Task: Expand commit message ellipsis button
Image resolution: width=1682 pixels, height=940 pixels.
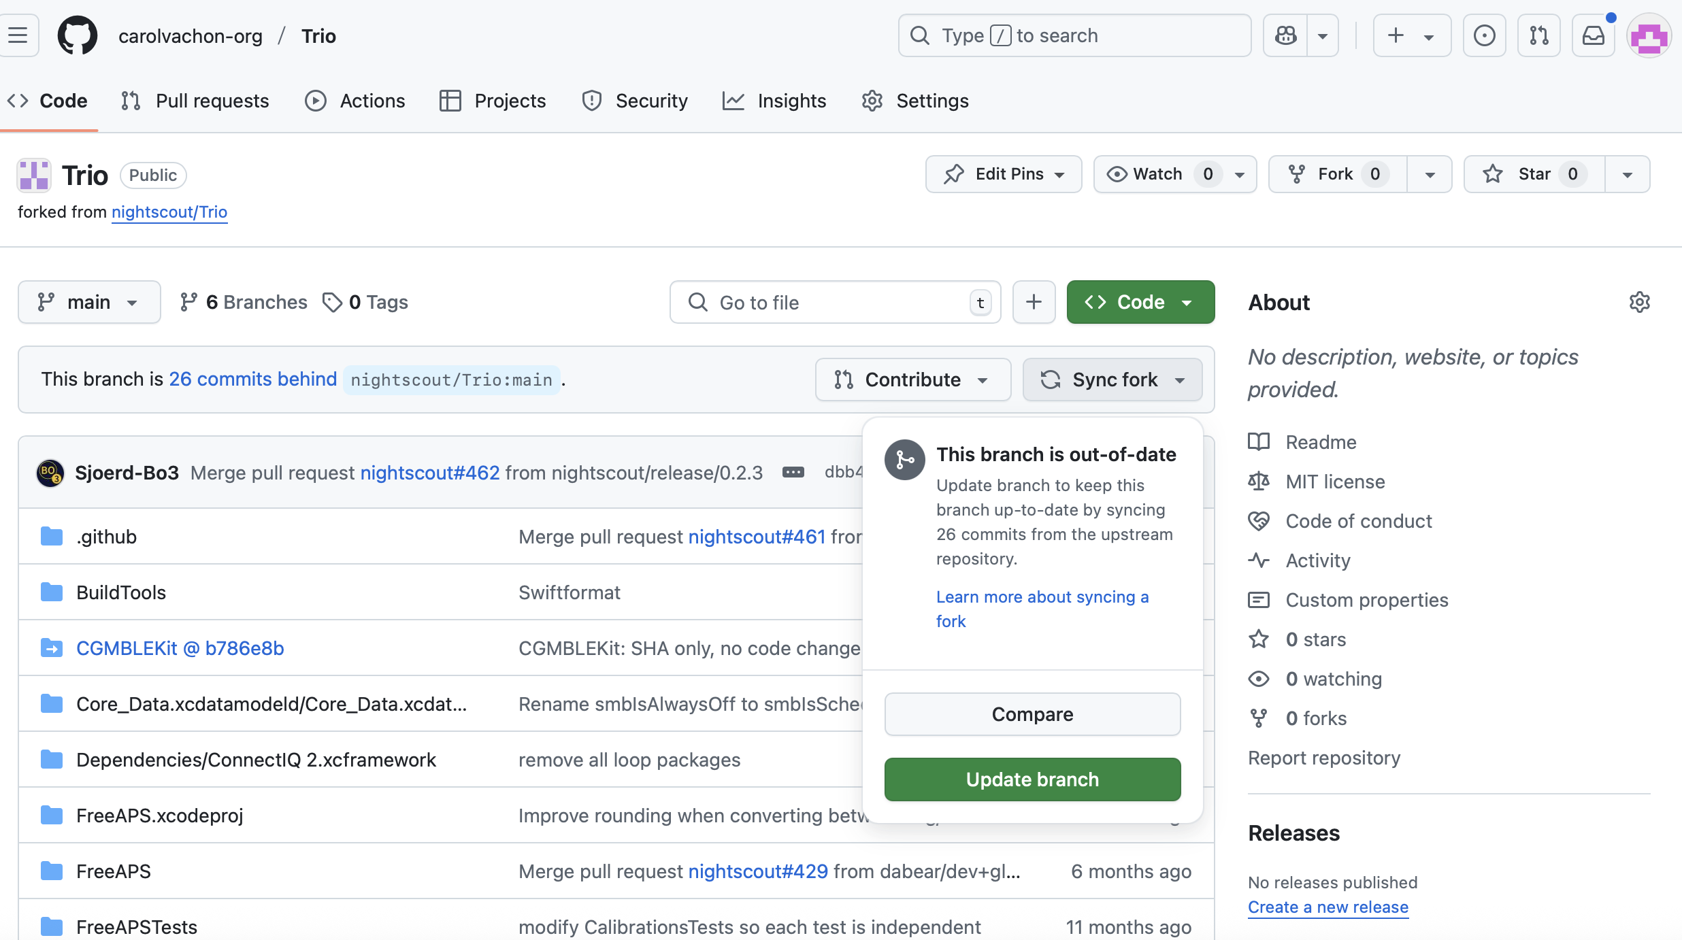Action: pos(793,472)
